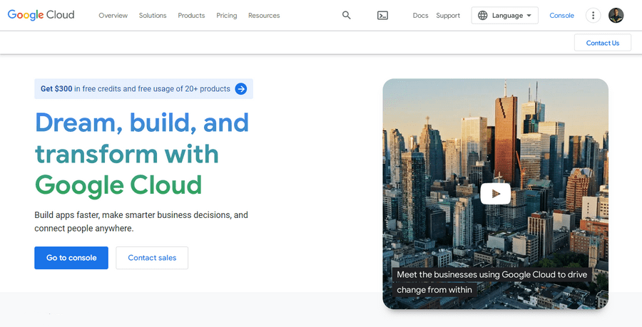Screen dimensions: 642x327
Task: Click the video caption about businesses using Google Cloud
Action: [x=491, y=282]
